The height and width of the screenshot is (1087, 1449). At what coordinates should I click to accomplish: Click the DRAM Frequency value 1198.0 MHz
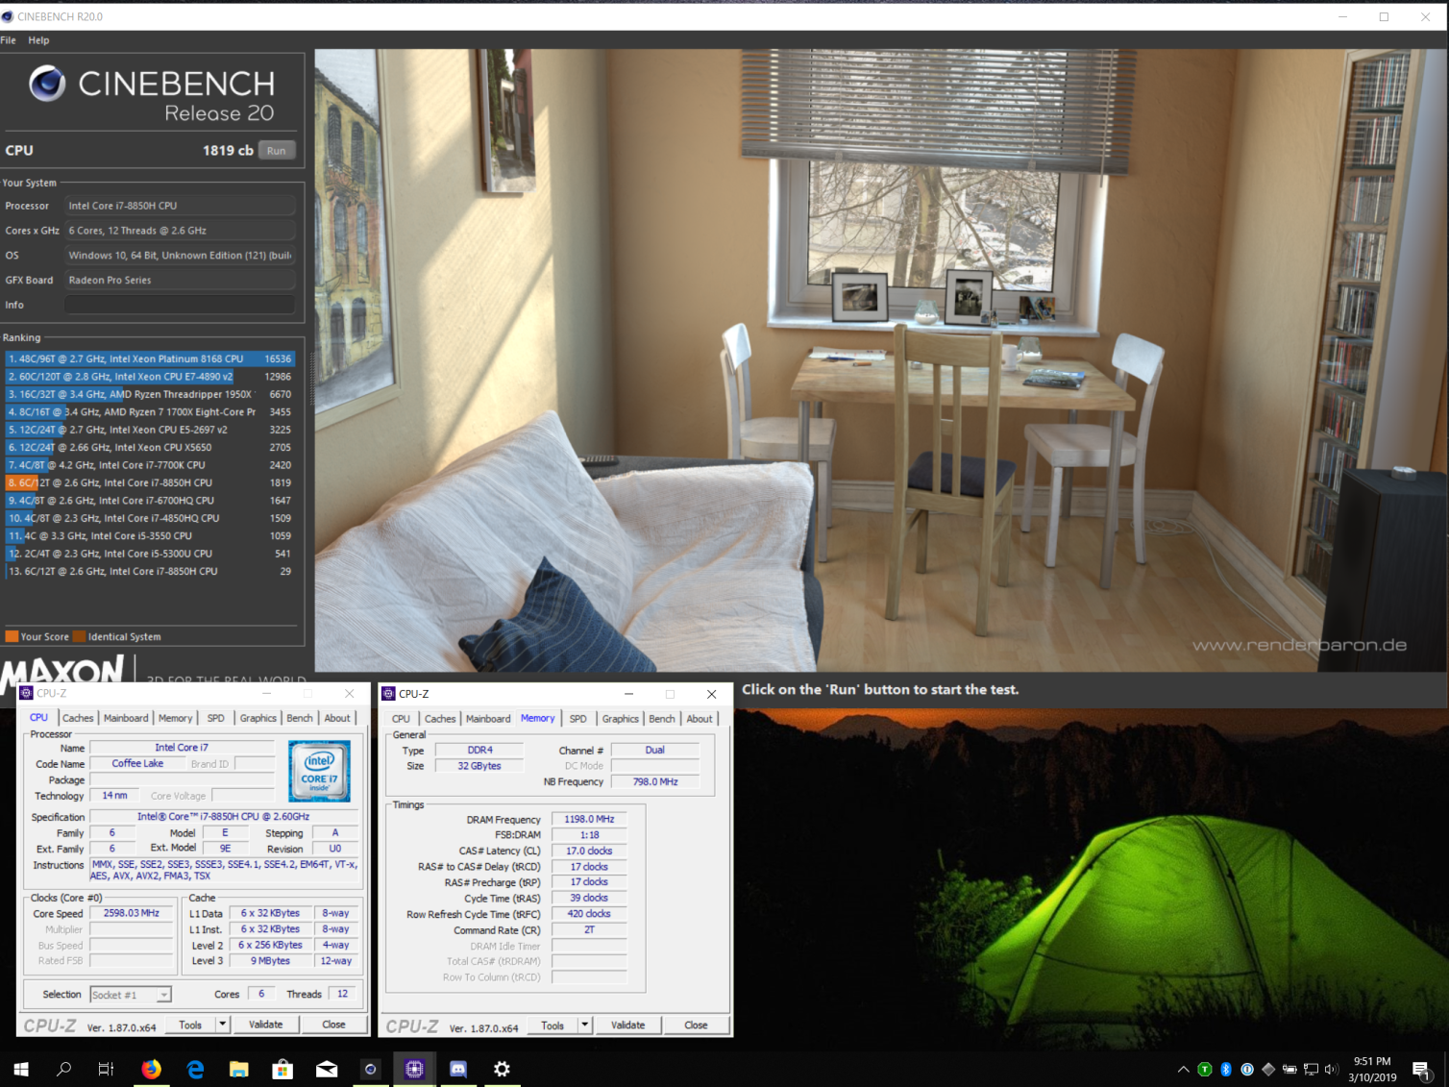coord(589,819)
